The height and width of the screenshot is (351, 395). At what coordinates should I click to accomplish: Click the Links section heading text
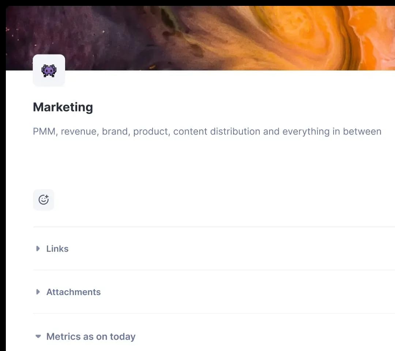tap(57, 249)
